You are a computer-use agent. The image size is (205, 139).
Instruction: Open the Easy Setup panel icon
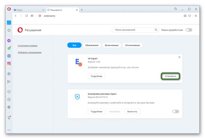pyautogui.click(x=196, y=16)
